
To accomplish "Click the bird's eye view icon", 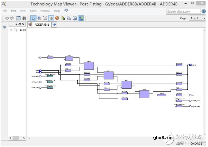I will pyautogui.click(x=63, y=18).
